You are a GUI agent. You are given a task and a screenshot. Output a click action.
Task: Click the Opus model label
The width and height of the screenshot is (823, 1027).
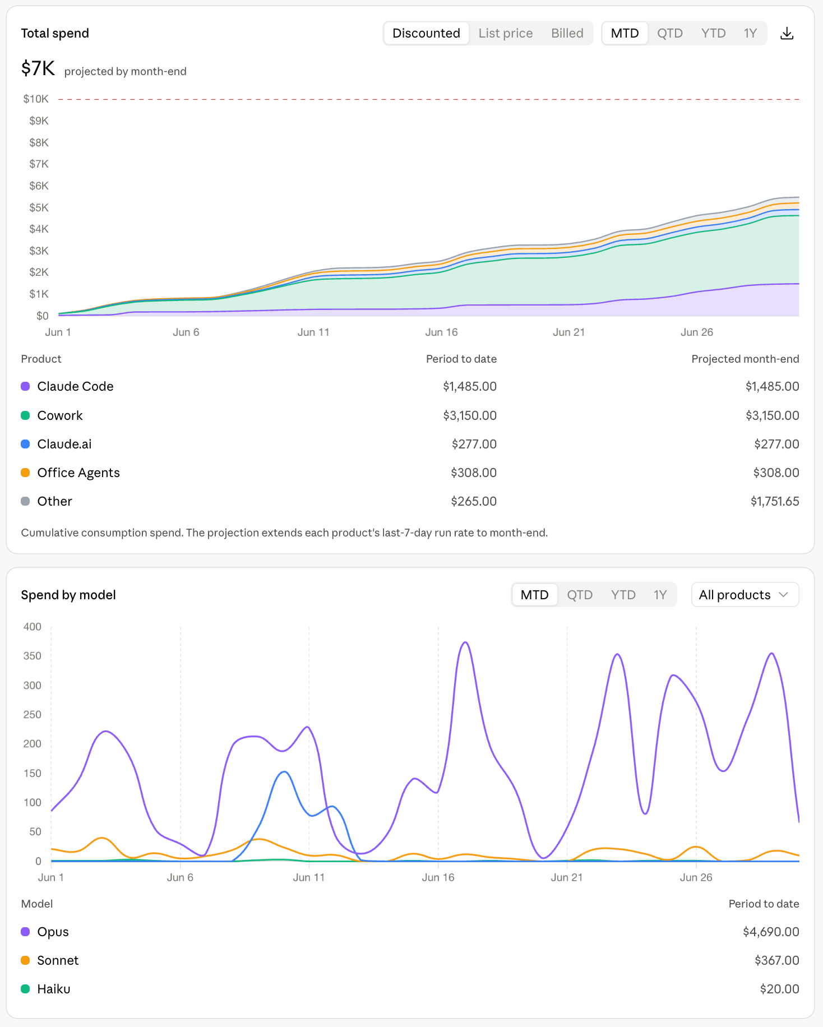53,932
